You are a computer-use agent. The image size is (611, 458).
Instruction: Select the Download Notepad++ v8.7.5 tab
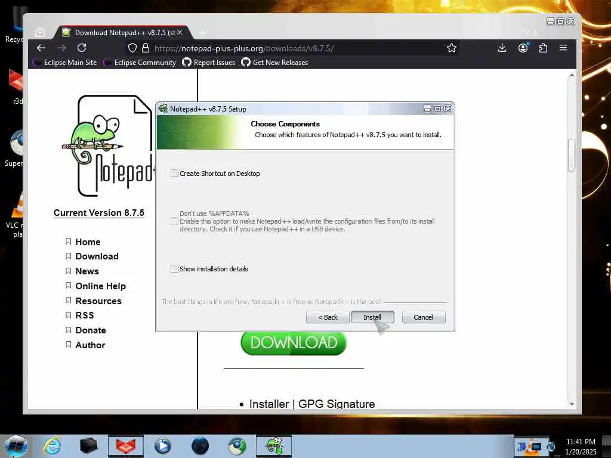coord(123,33)
